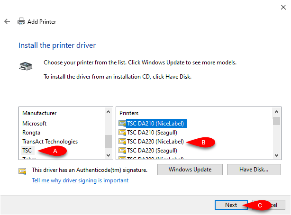The image size is (291, 215).
Task: Select Rongta manufacturer
Action: pos(31,133)
